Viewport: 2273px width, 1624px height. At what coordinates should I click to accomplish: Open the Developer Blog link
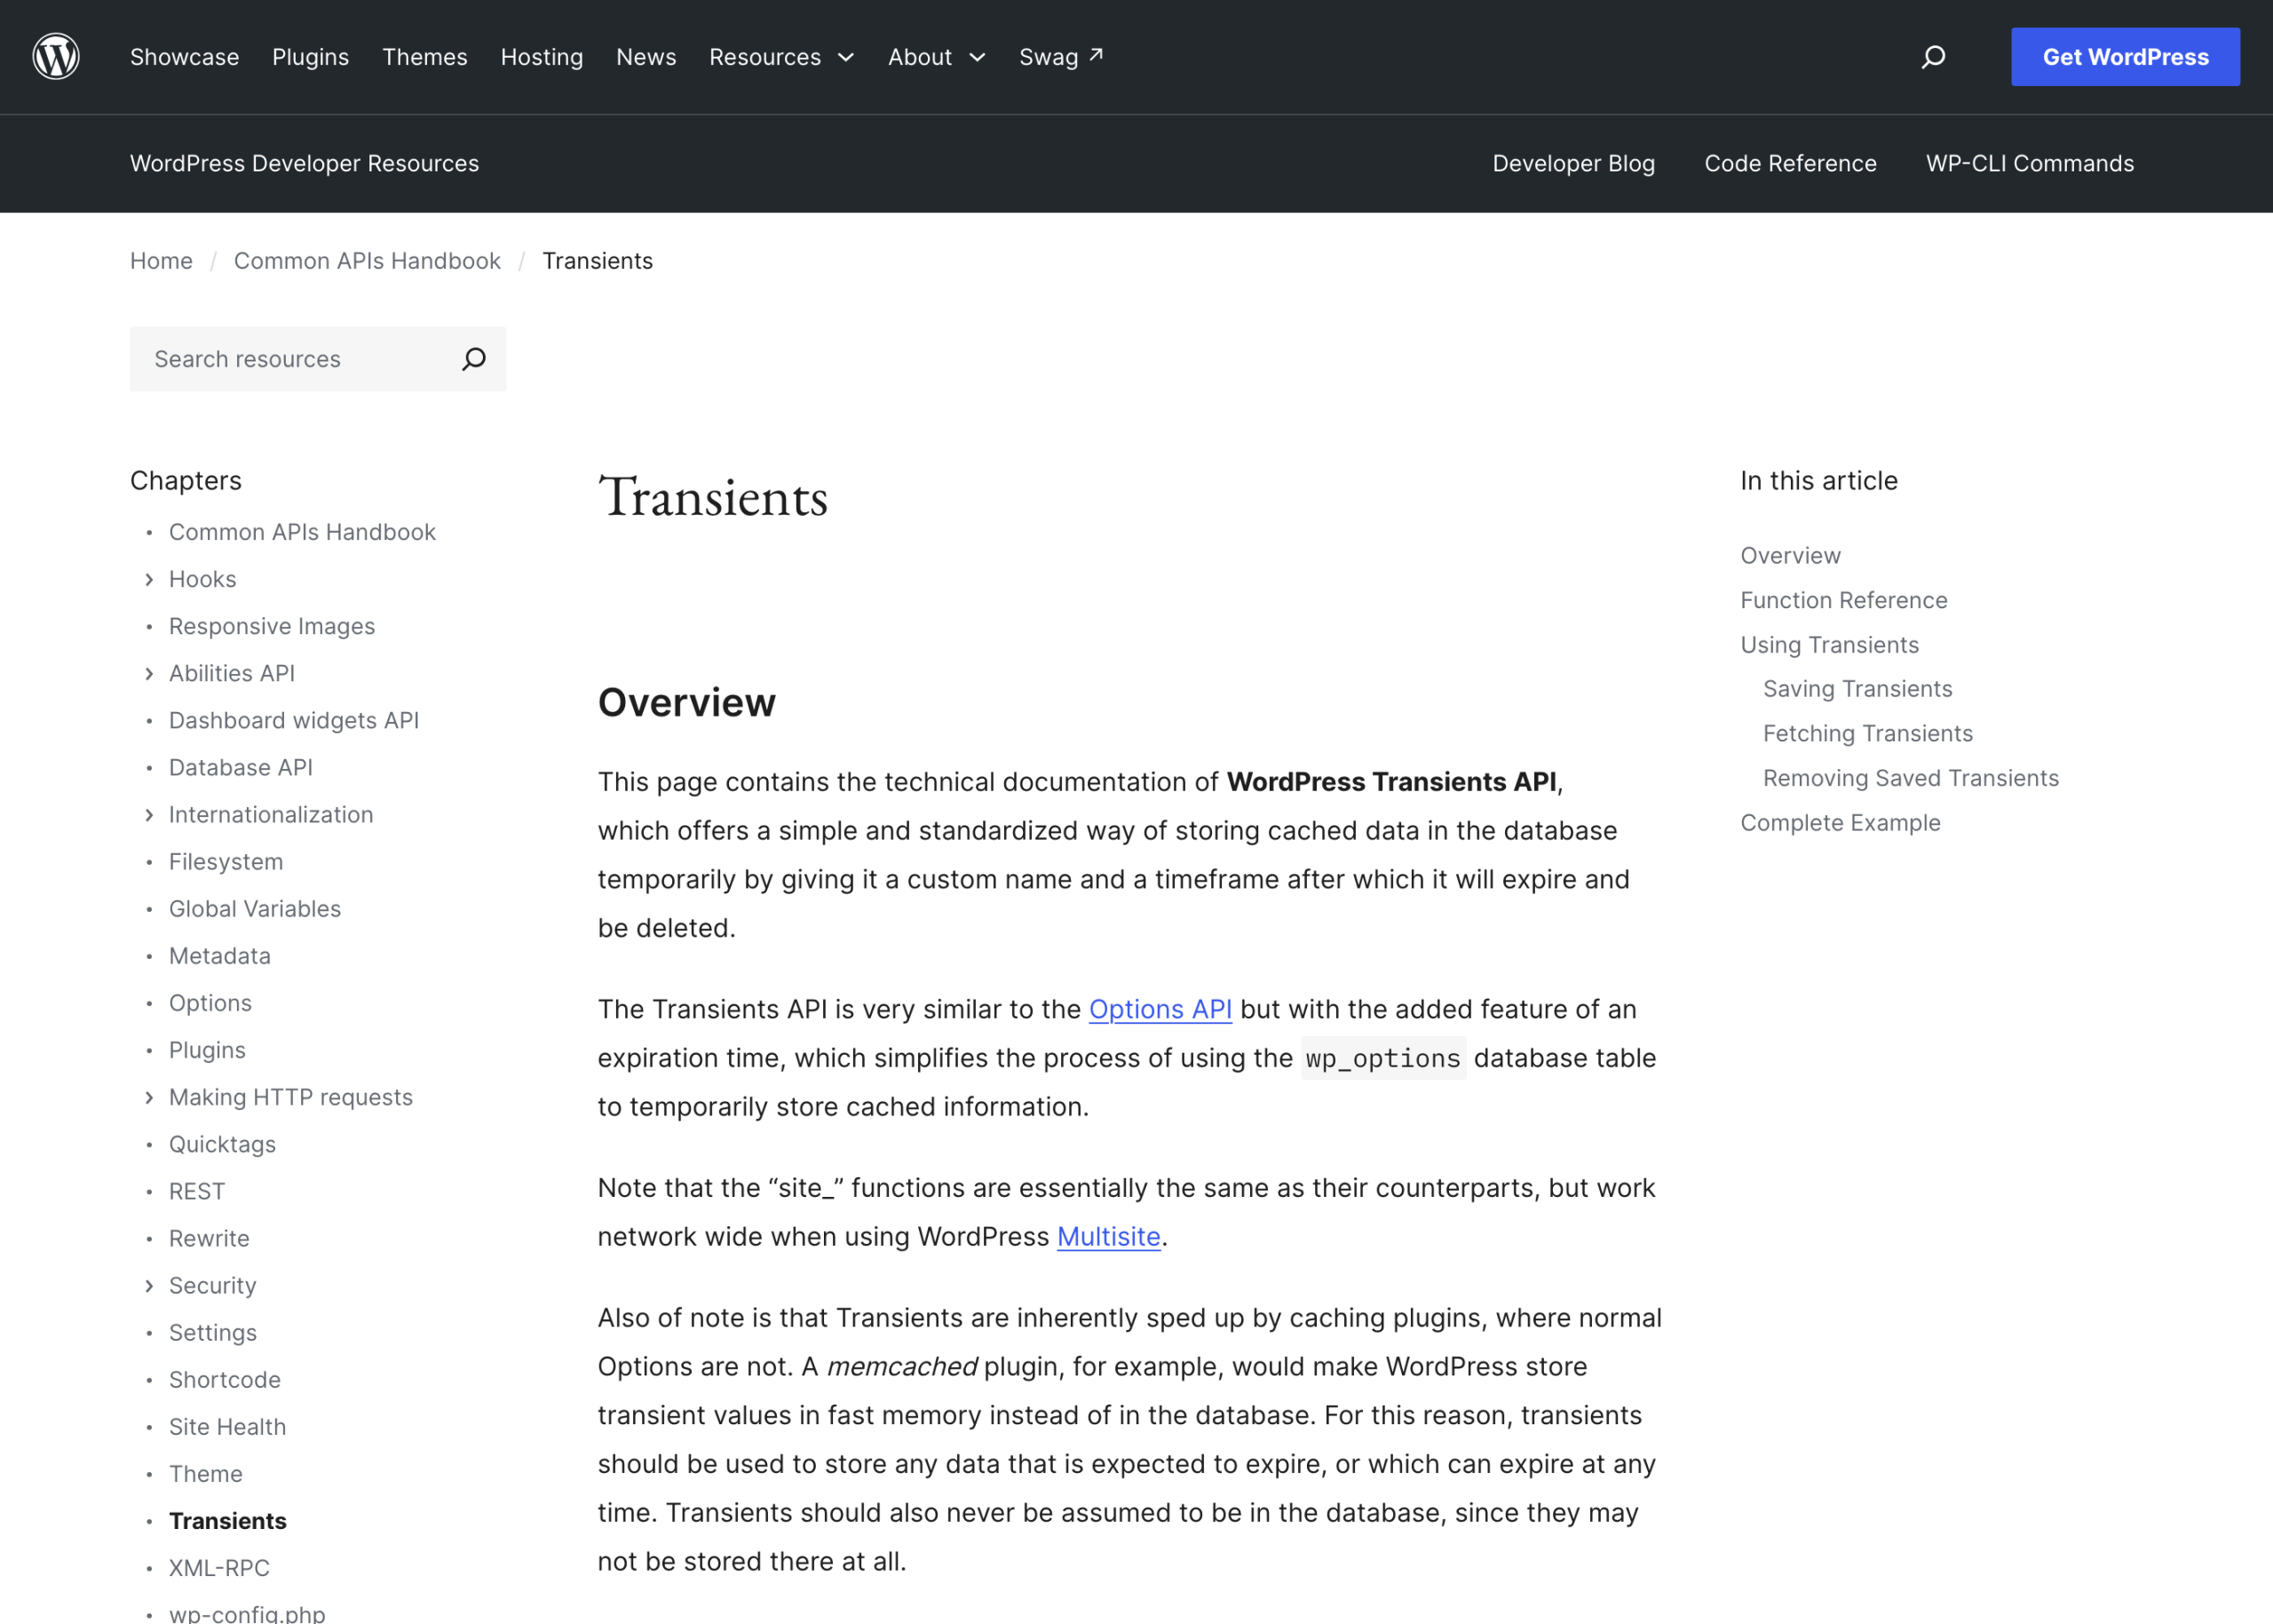point(1573,163)
